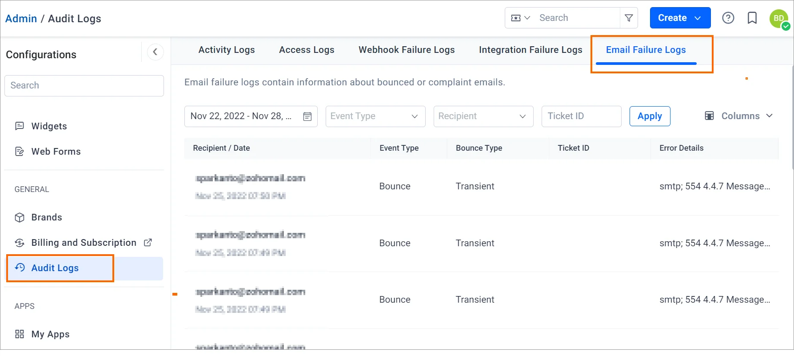The width and height of the screenshot is (794, 360).
Task: Click the Ticket ID input field
Action: pyautogui.click(x=581, y=116)
